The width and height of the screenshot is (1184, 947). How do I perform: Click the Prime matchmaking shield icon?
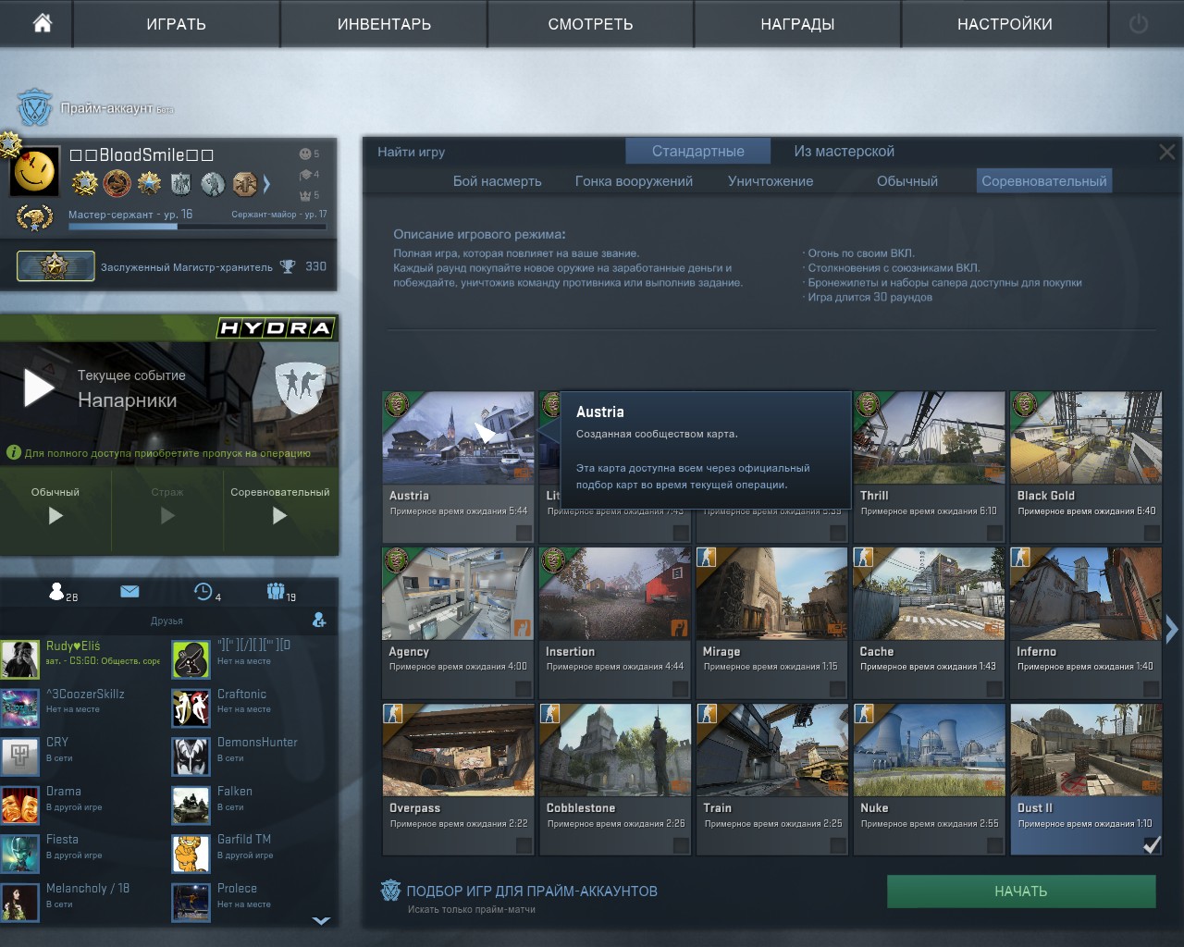390,891
